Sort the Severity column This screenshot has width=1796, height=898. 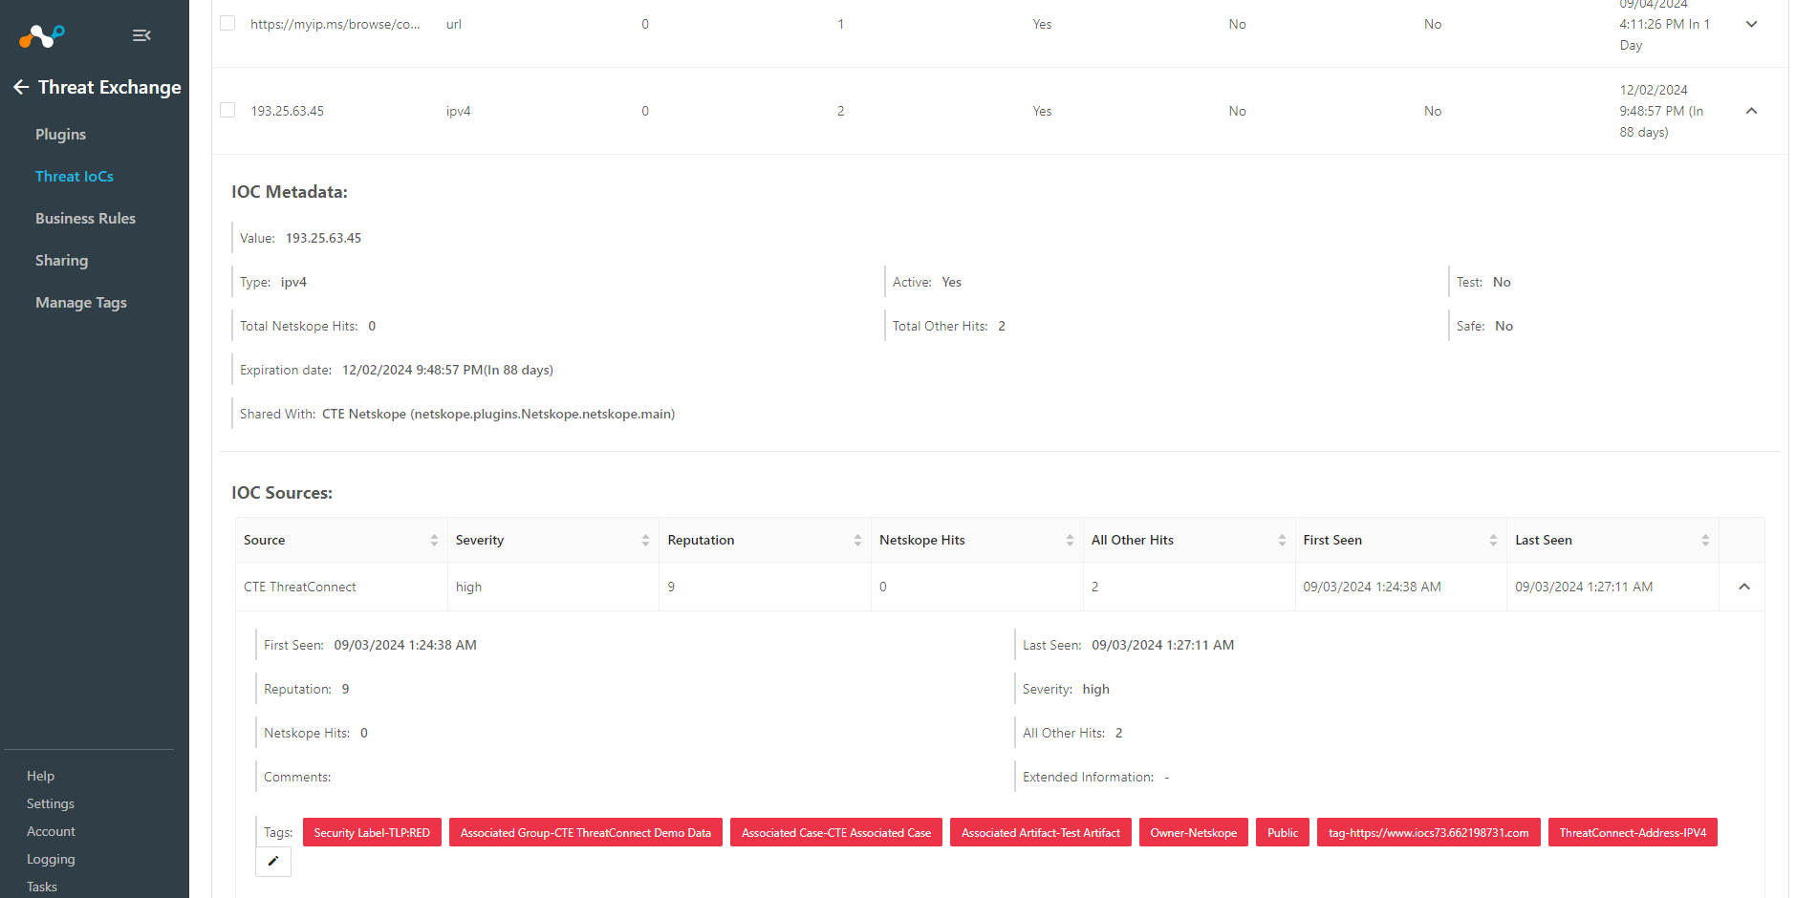[645, 540]
